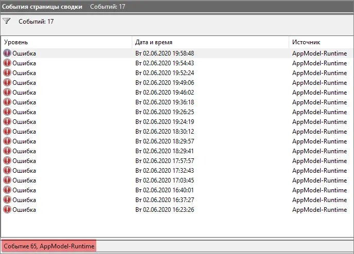354x254 pixels.
Task: Select the event dated 02.06.2020 19:52:24
Action: pos(165,72)
